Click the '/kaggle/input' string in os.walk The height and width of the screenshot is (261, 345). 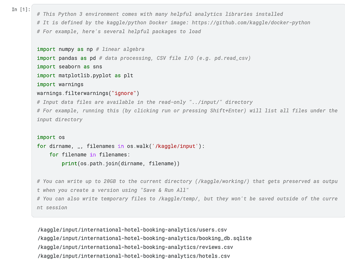pos(175,146)
